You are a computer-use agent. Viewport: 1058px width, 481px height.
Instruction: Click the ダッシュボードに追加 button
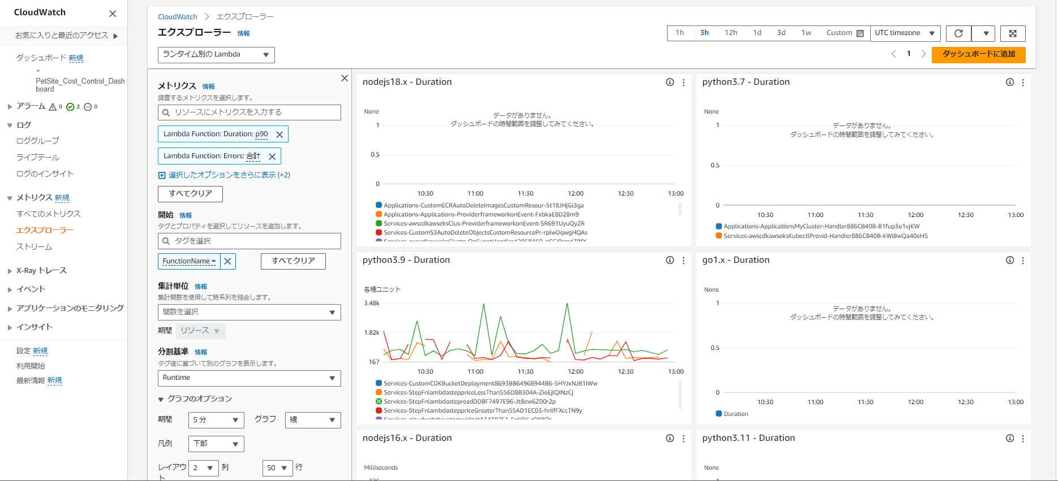pos(978,54)
